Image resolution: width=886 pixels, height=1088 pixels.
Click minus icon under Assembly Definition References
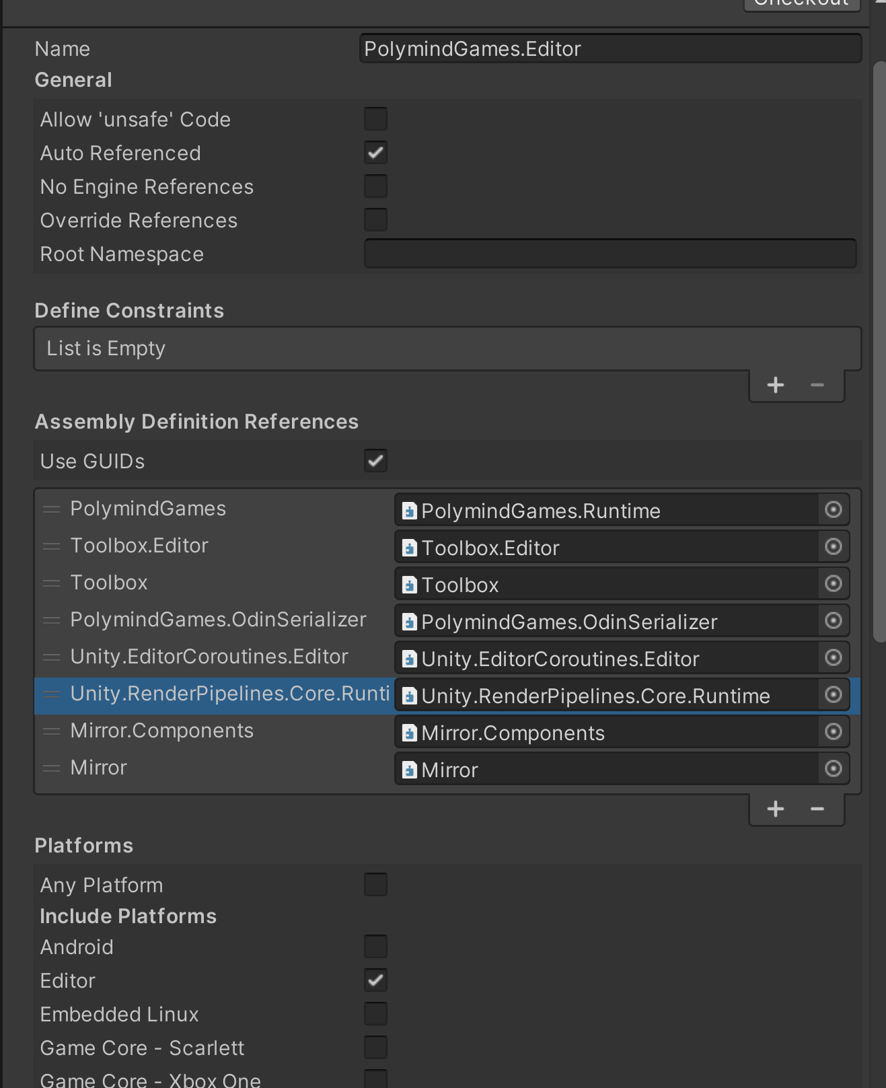(x=817, y=809)
